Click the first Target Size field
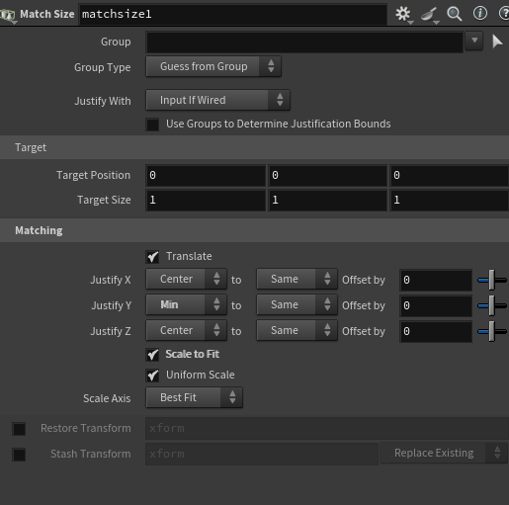509x505 pixels. (x=206, y=200)
